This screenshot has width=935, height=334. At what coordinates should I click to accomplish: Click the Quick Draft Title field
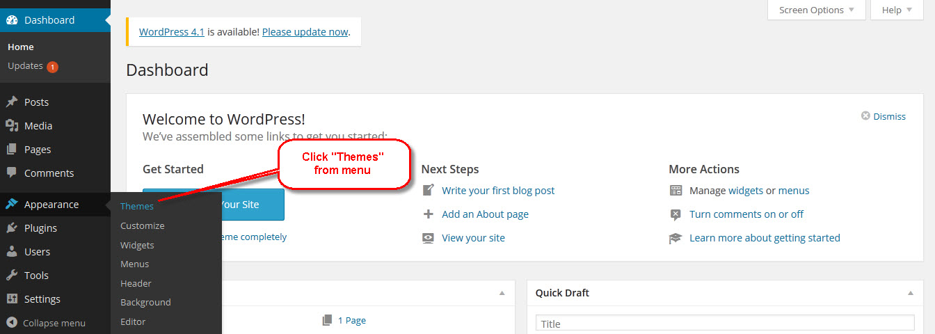pyautogui.click(x=725, y=324)
